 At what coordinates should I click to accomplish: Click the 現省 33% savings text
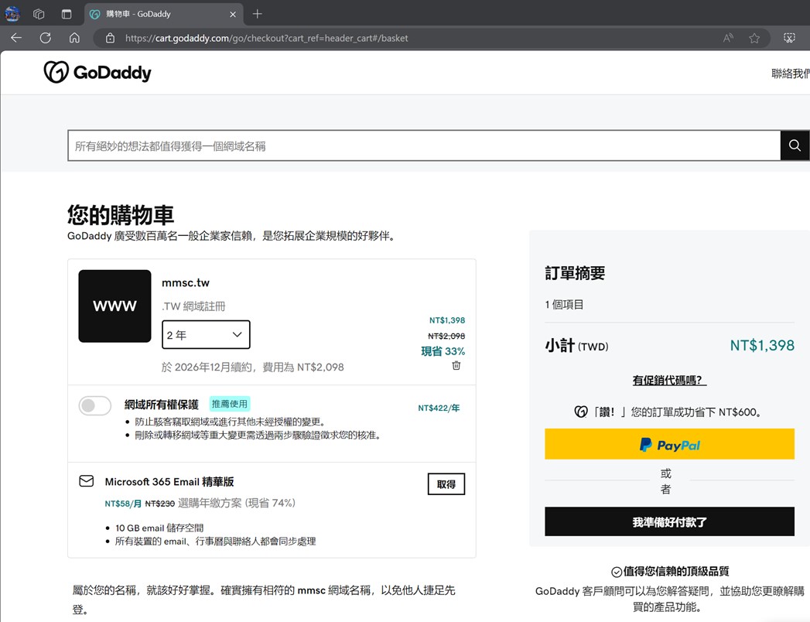coord(443,351)
